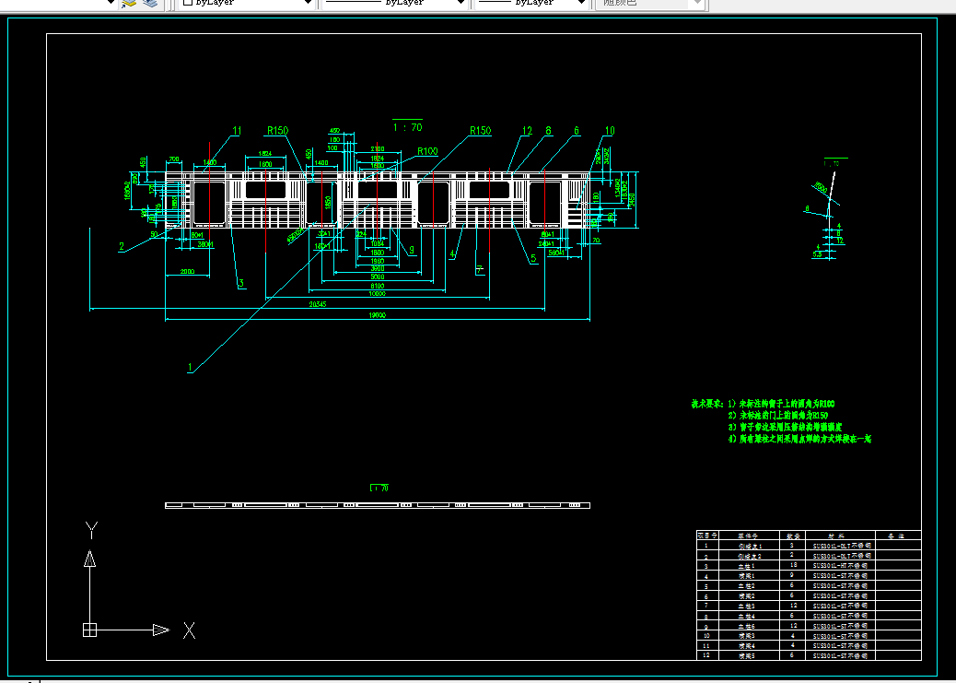The width and height of the screenshot is (956, 683).
Task: Select the R150 label next to callout 12
Action: [481, 131]
